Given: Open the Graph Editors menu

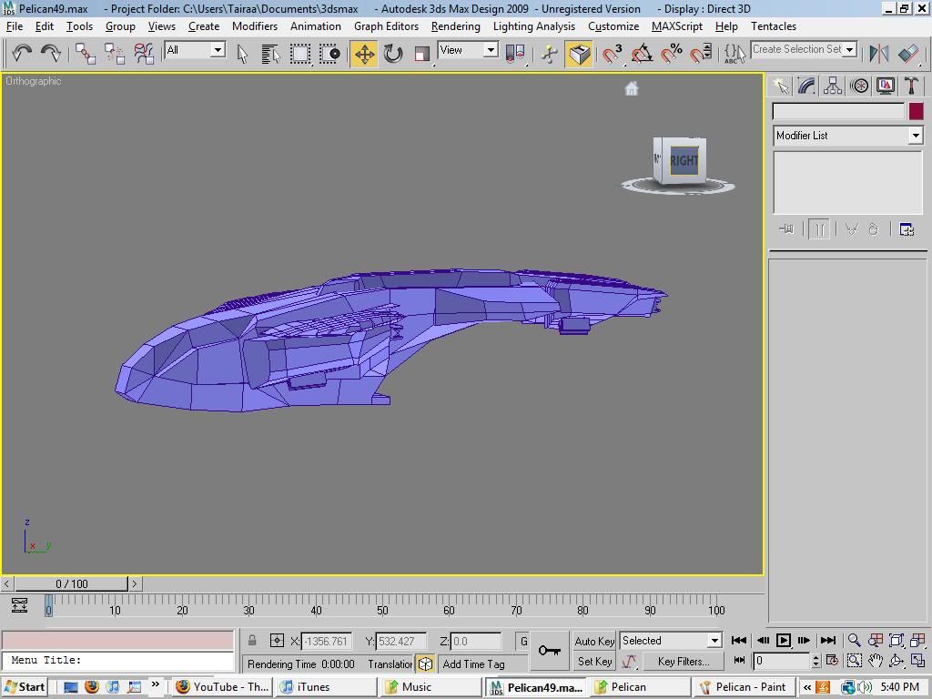Looking at the screenshot, I should pyautogui.click(x=386, y=26).
